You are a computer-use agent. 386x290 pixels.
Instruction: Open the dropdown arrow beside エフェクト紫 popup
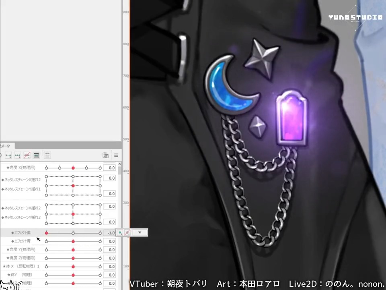(140, 232)
